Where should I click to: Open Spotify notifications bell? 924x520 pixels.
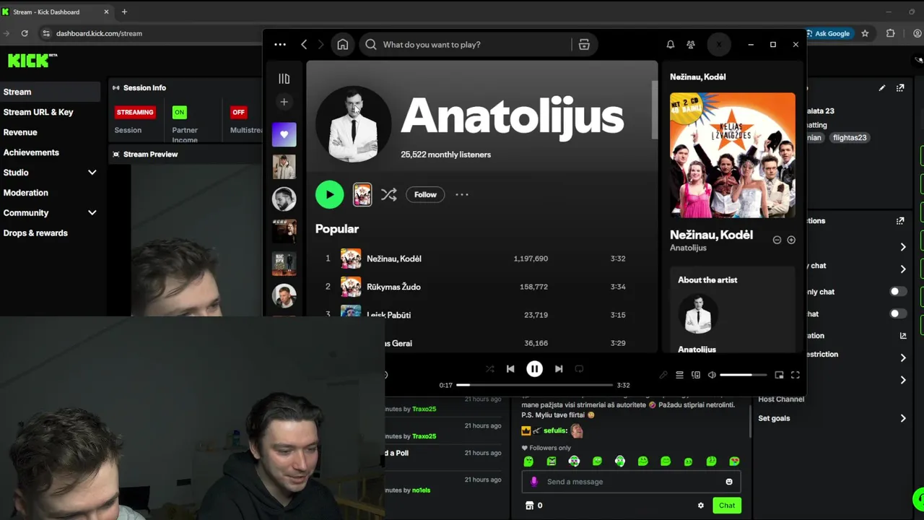671,45
